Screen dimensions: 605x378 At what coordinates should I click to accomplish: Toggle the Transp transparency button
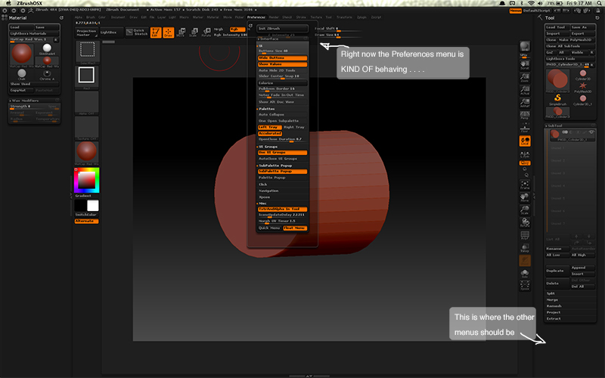tap(525, 248)
